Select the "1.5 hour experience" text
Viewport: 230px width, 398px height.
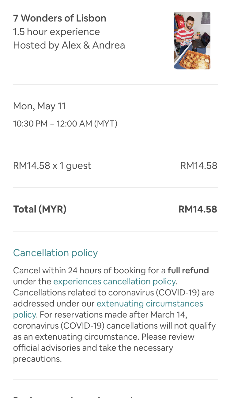(56, 32)
